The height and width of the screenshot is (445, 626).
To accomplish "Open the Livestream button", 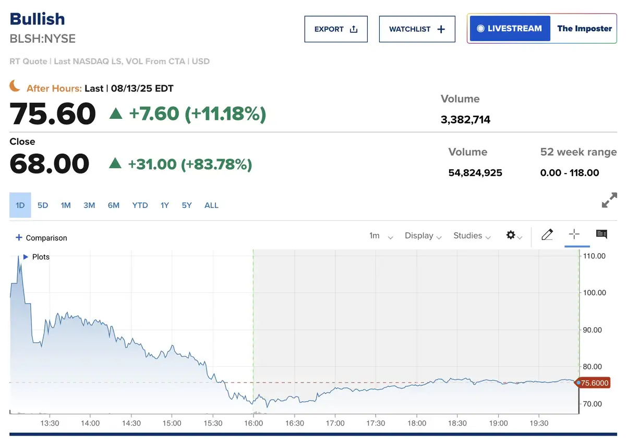I will (x=510, y=29).
